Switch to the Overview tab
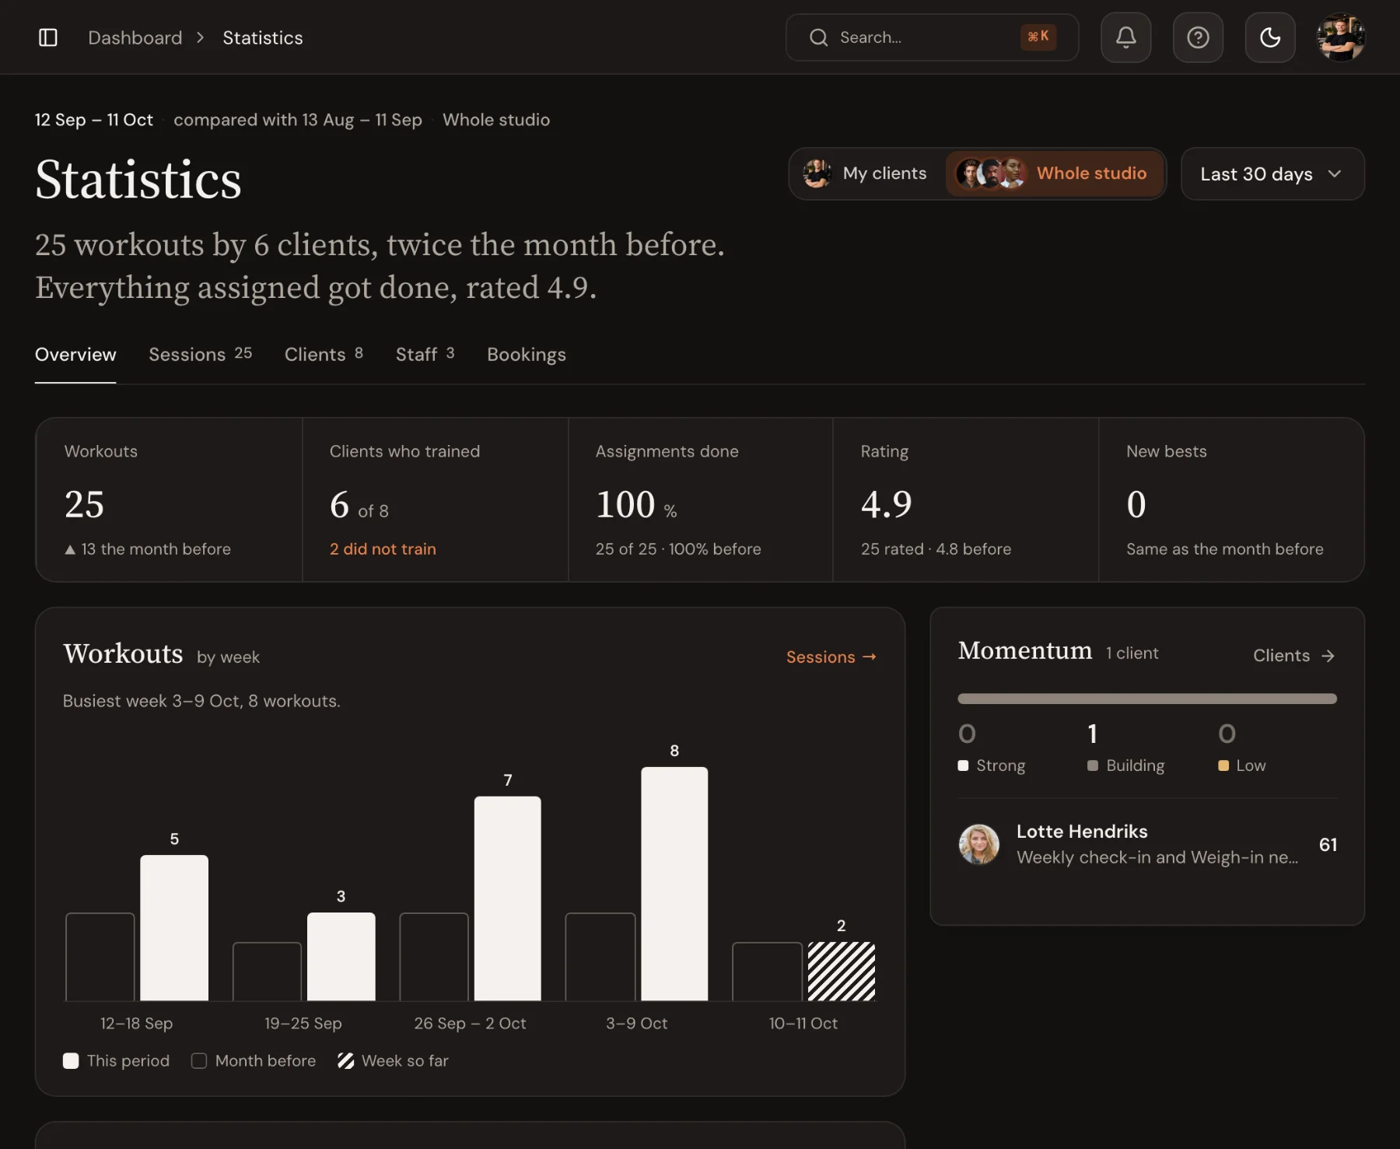Image resolution: width=1400 pixels, height=1149 pixels. click(x=75, y=355)
